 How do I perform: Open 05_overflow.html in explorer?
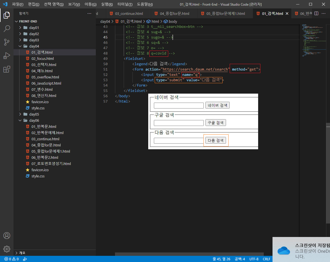pyautogui.click(x=45, y=77)
